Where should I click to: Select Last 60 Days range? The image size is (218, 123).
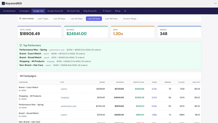pyautogui.click(x=77, y=19)
